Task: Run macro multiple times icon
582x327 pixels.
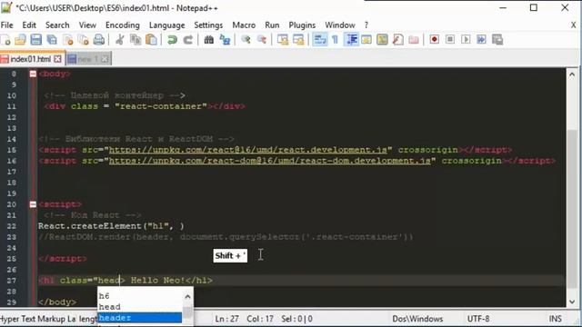Action: (x=481, y=40)
